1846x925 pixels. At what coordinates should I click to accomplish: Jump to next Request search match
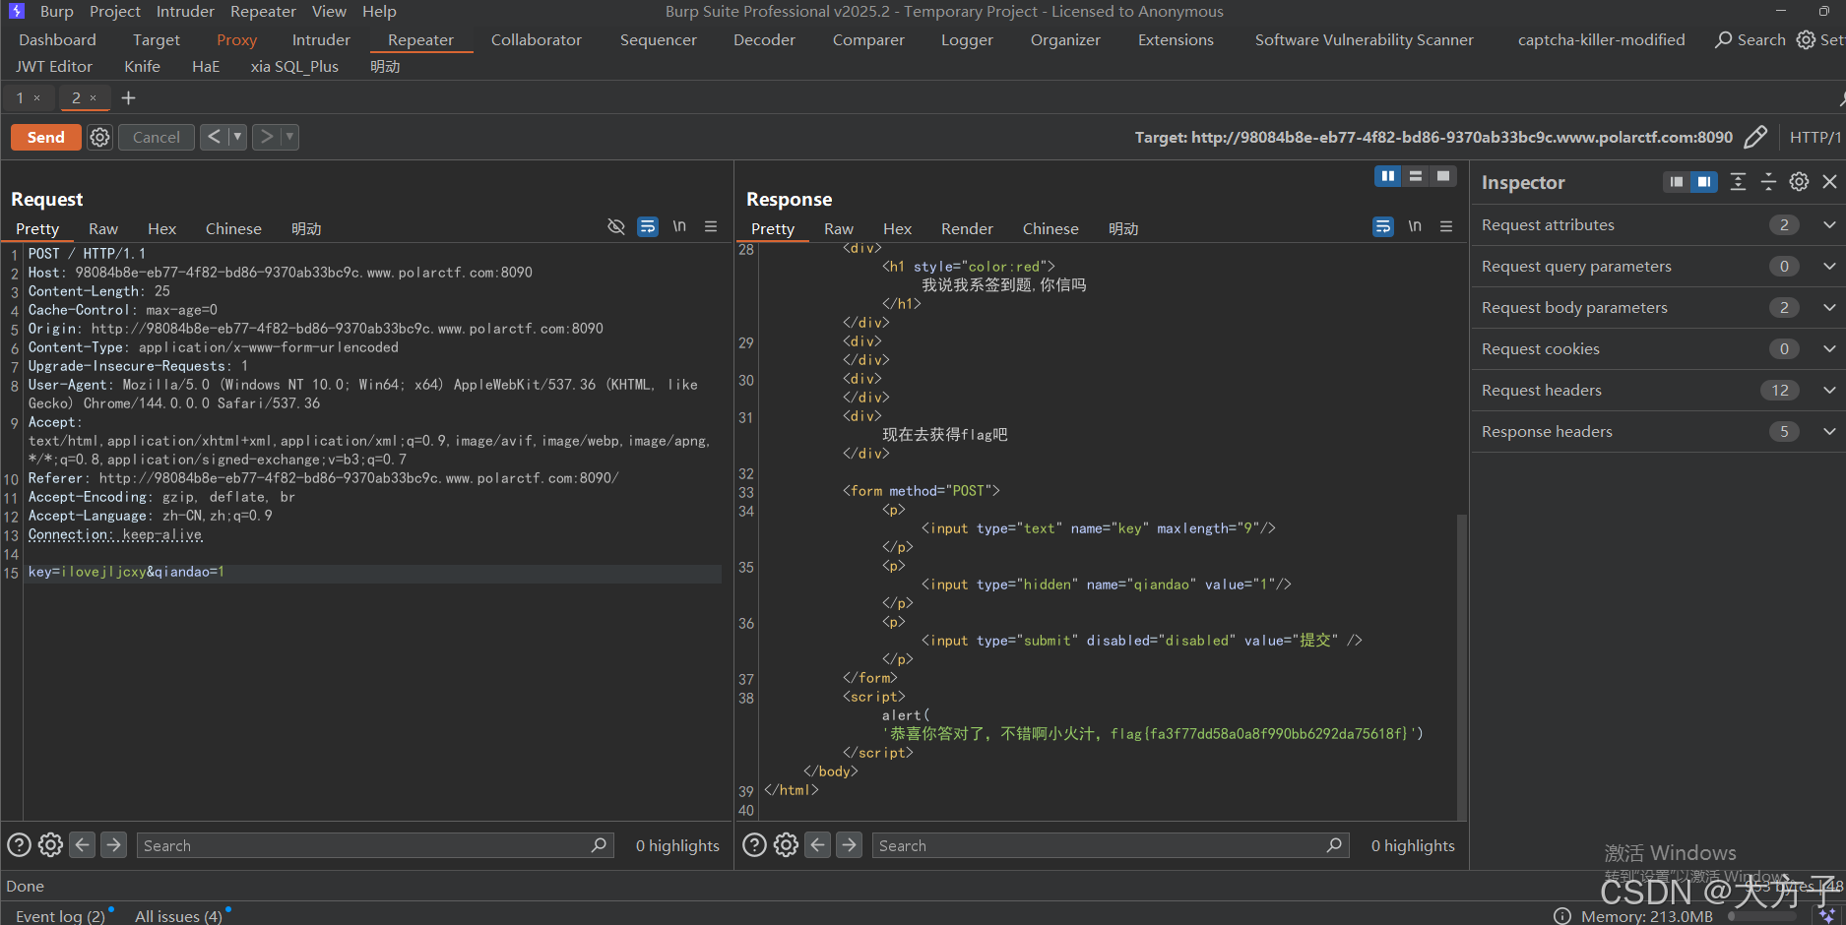[x=114, y=844]
